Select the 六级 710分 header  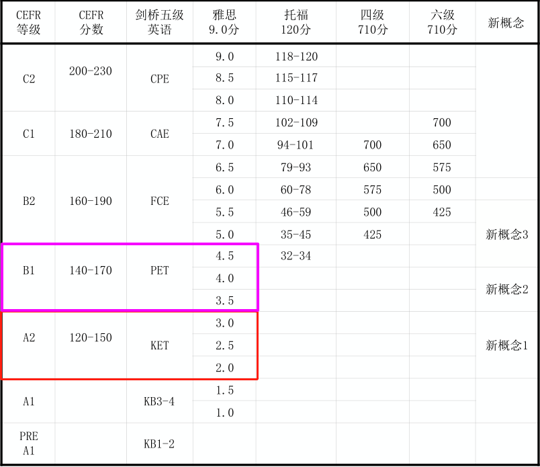[441, 20]
